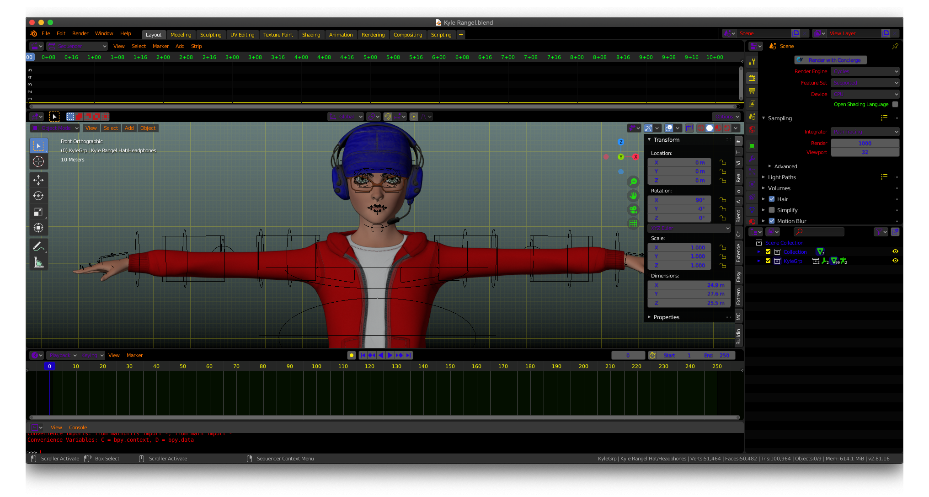The image size is (929, 497).
Task: Open the Output Properties tab
Action: [x=752, y=91]
